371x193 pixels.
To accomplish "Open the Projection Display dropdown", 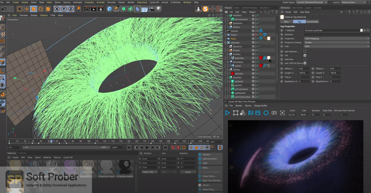I will click(337, 42).
